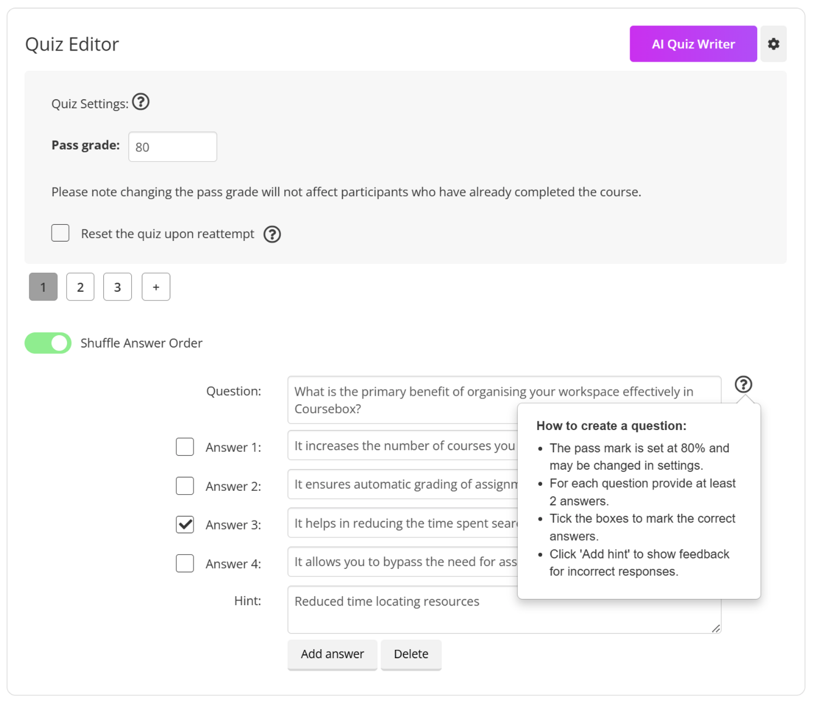Focus the Pass grade input field
This screenshot has width=813, height=705.
point(173,147)
